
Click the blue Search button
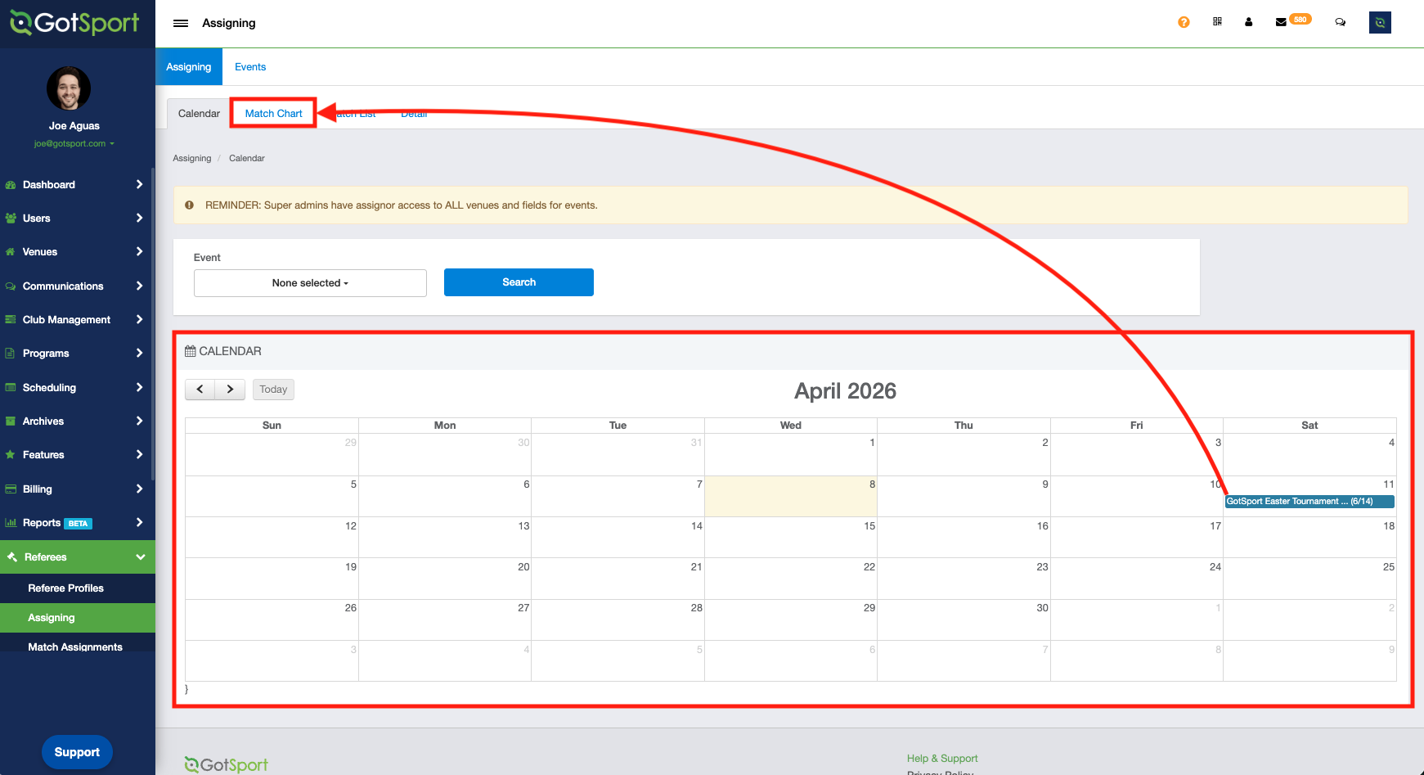click(x=519, y=282)
